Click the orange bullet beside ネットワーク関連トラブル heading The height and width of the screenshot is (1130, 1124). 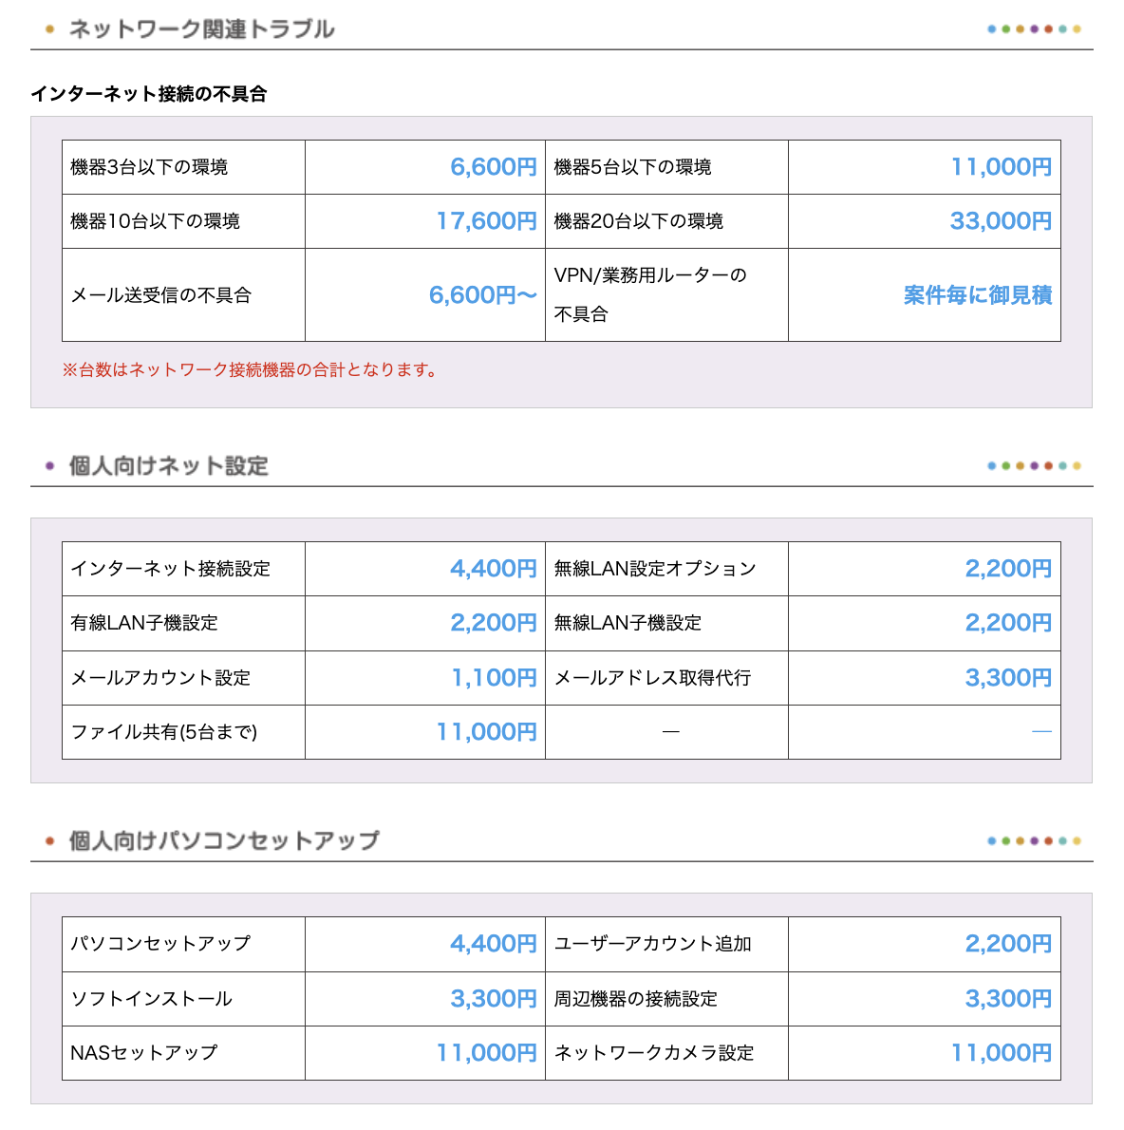pos(49,29)
